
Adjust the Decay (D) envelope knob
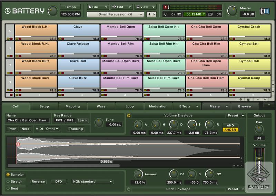click(174, 124)
